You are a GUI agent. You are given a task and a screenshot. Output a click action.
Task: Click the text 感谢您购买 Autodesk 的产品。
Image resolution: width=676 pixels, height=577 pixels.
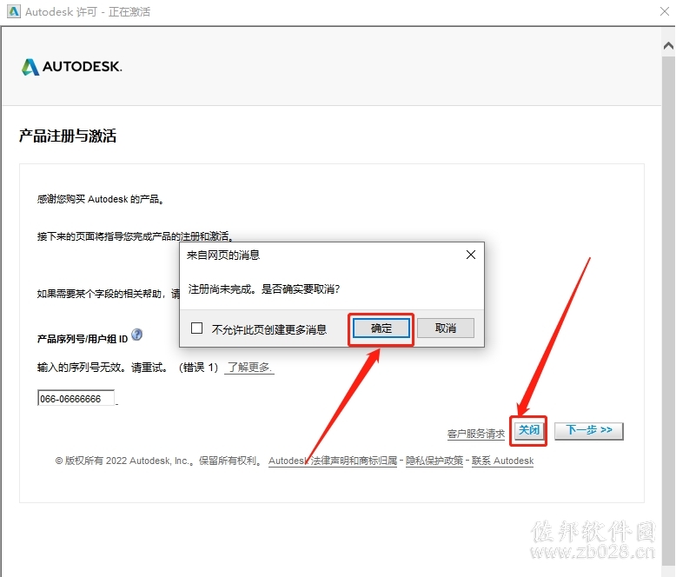(101, 199)
